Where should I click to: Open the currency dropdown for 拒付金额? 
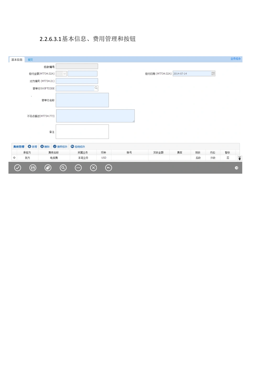(x=64, y=74)
